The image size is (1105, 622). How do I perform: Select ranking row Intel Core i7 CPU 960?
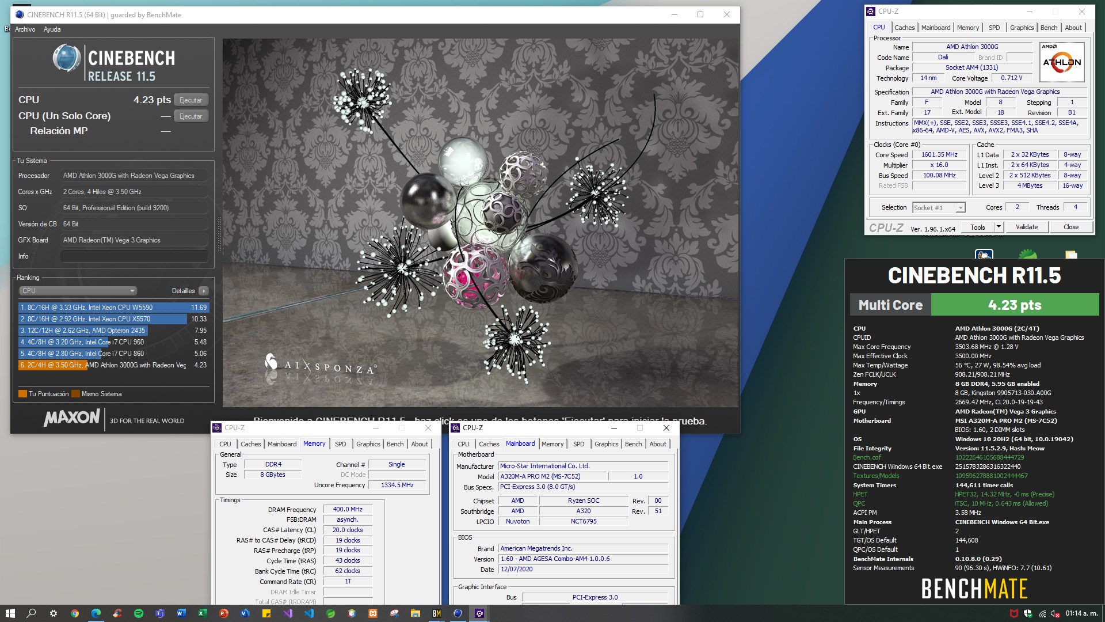click(x=113, y=342)
